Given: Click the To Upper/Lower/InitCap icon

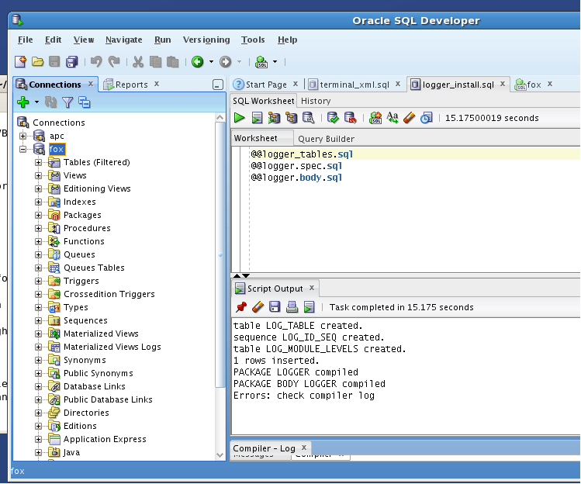Looking at the screenshot, I should (392, 118).
